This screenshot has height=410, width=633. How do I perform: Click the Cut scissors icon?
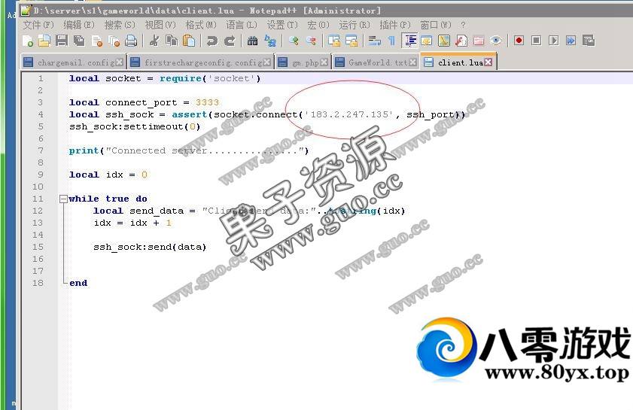coord(154,41)
